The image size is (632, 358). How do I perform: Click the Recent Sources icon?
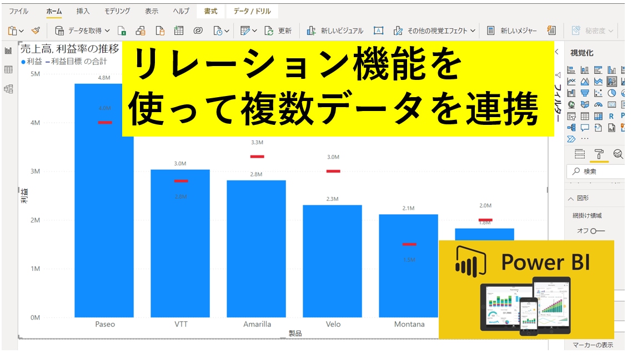[218, 31]
